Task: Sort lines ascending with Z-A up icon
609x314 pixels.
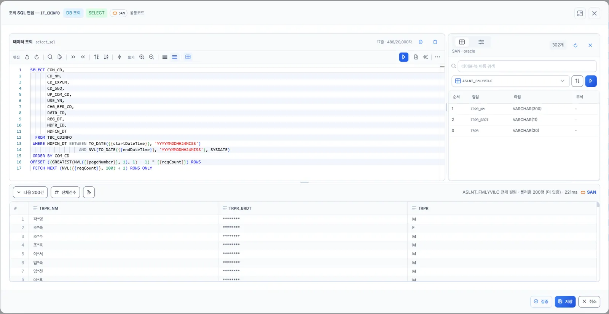Action: coord(96,57)
